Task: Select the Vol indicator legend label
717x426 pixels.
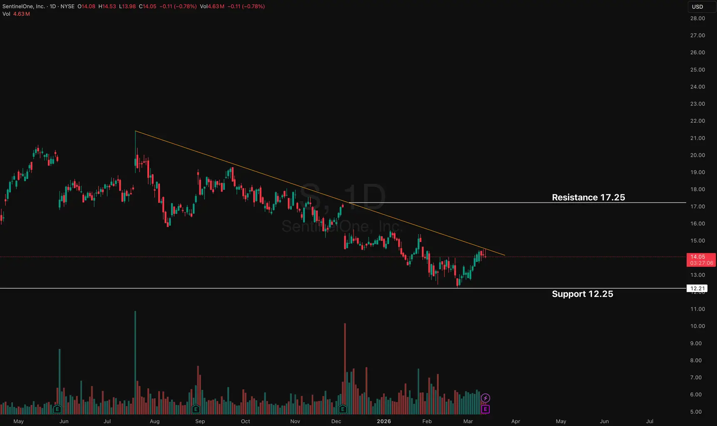Action: (x=6, y=14)
